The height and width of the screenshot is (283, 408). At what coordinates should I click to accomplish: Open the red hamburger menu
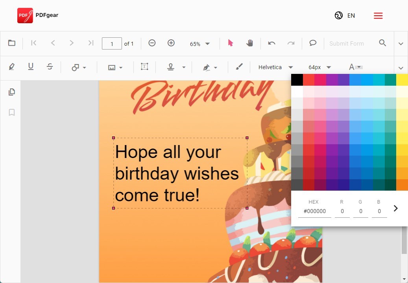pos(378,16)
